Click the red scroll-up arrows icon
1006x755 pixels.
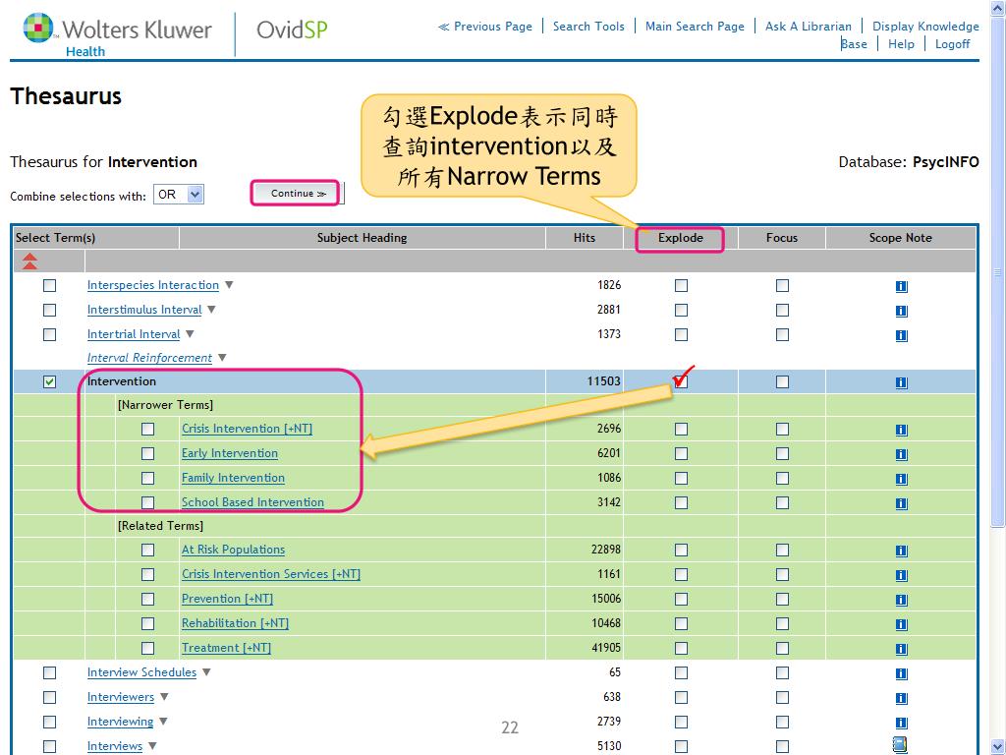pyautogui.click(x=29, y=261)
